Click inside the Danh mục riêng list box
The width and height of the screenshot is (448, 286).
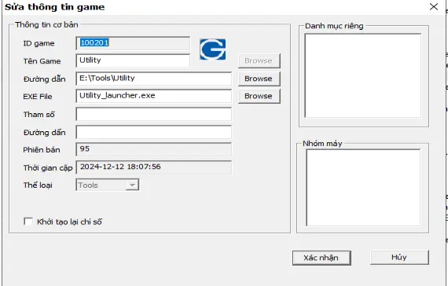pyautogui.click(x=363, y=75)
